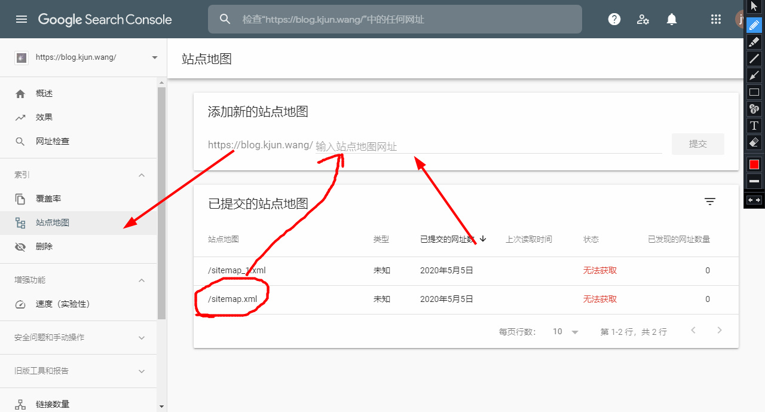Click the sidebar vertical scrollbar
The width and height of the screenshot is (765, 412).
[161, 203]
